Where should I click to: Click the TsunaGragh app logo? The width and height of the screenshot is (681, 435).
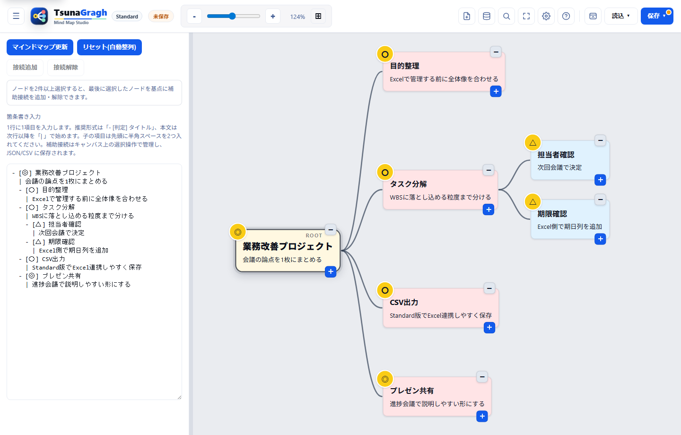pyautogui.click(x=39, y=16)
